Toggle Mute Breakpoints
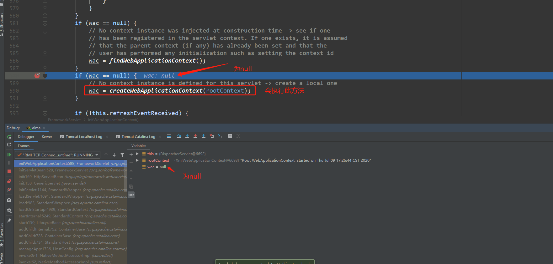 (9, 190)
